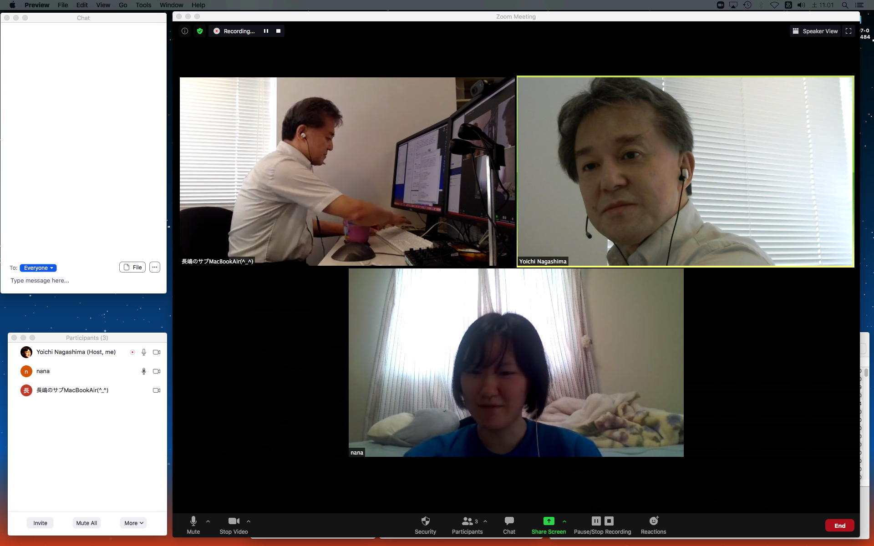Click the green Share Screen icon
This screenshot has width=874, height=546.
[x=549, y=521]
